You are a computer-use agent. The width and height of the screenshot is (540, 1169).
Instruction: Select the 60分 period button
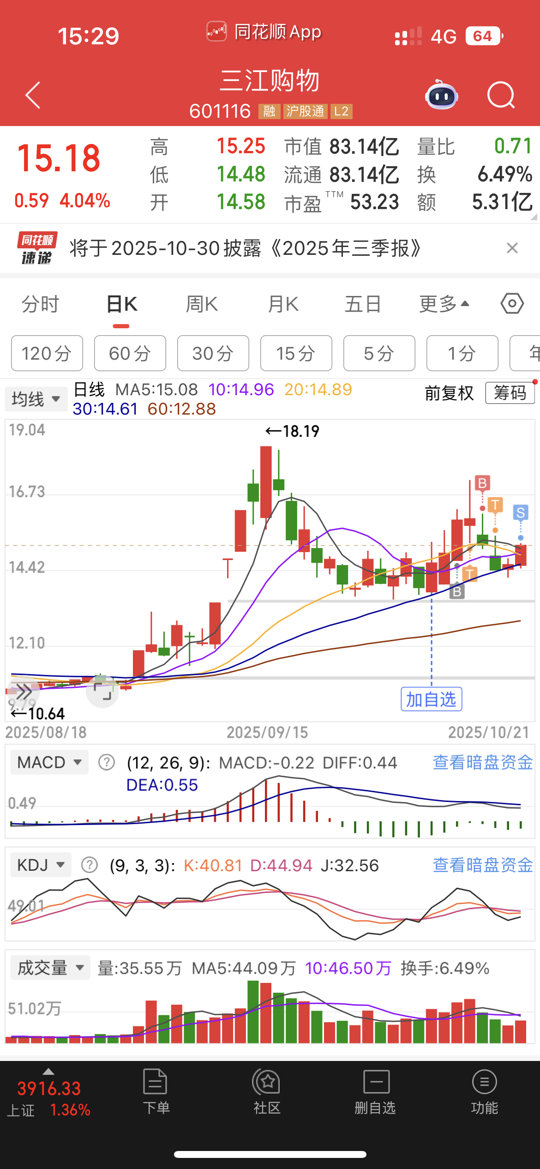point(130,353)
